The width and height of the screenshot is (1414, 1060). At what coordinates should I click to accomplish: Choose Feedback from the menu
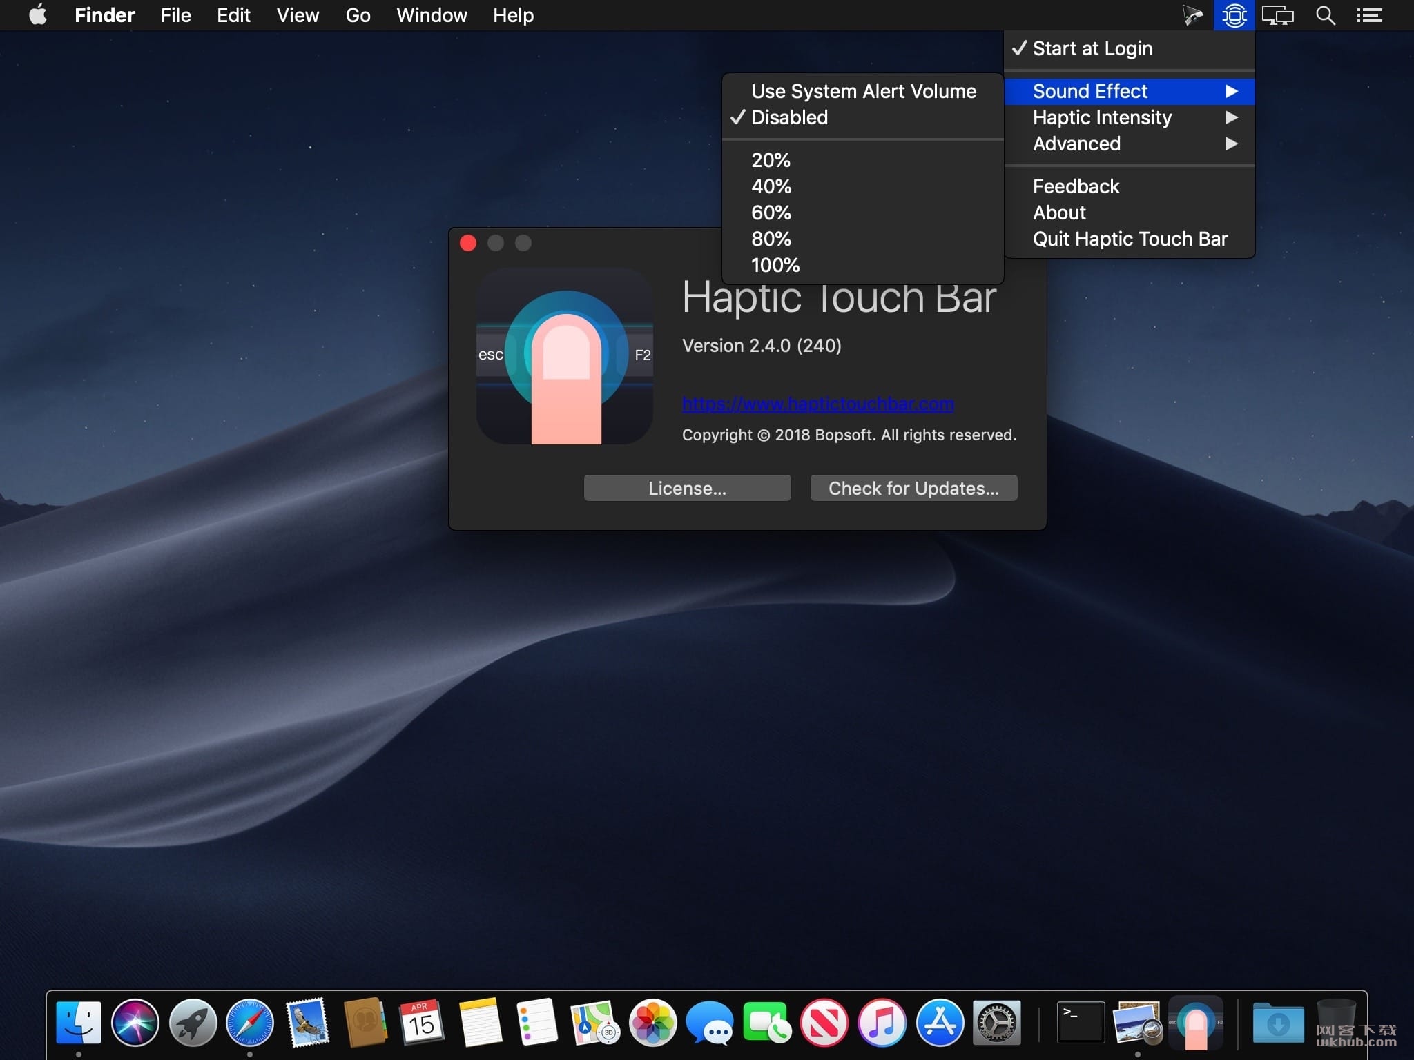(1130, 186)
